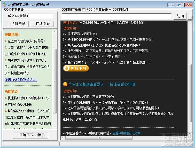
Task: Click the 使用指南: heading text
Action: click(x=12, y=35)
